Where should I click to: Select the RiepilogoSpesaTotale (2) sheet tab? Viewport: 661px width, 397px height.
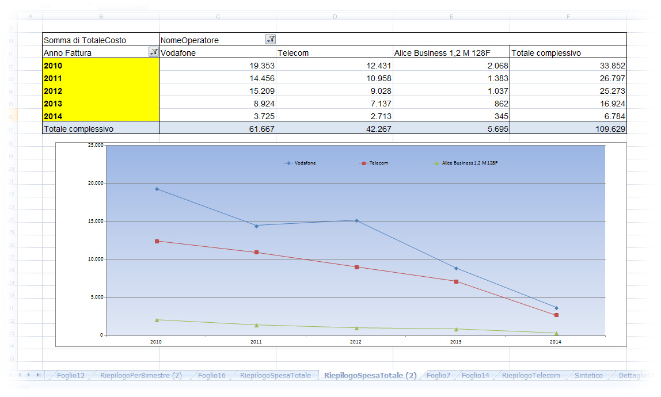(x=370, y=375)
